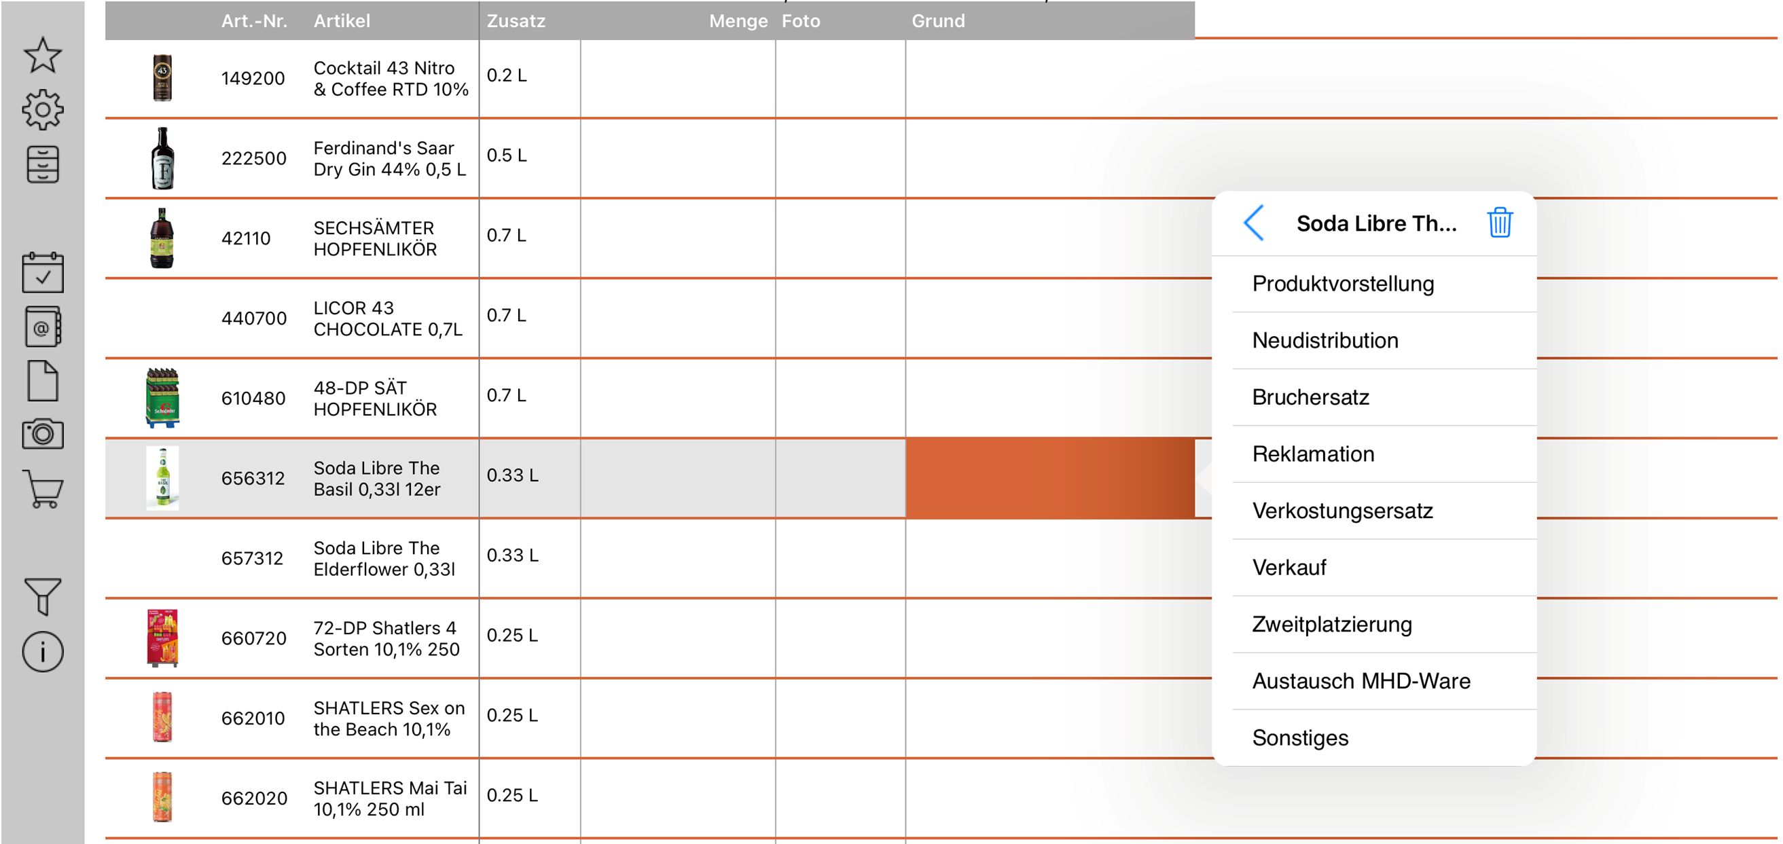Open the address book icon
This screenshot has height=844, width=1783.
pyautogui.click(x=42, y=327)
